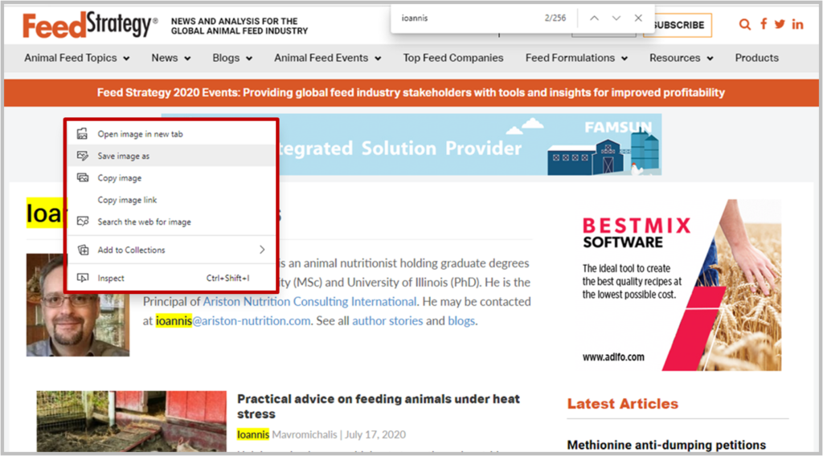Viewport: 823px width, 456px height.
Task: Click the Latest Articles heading
Action: pyautogui.click(x=623, y=404)
